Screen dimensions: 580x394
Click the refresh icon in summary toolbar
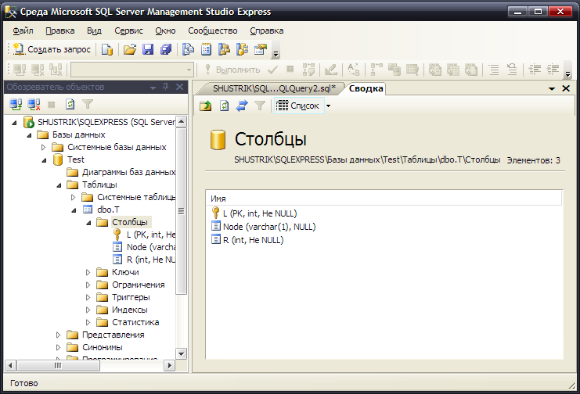point(224,106)
